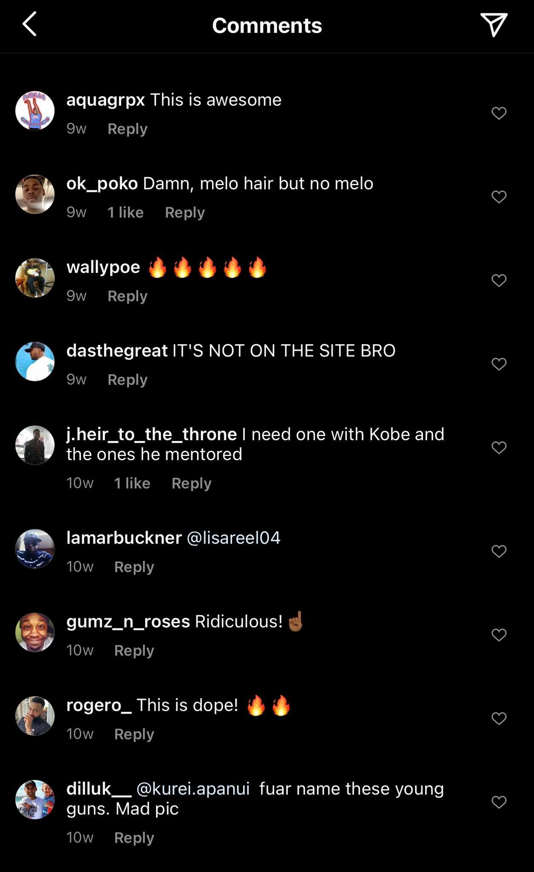The height and width of the screenshot is (872, 534).
Task: Reply to dasthegreat's comment
Action: 127,379
